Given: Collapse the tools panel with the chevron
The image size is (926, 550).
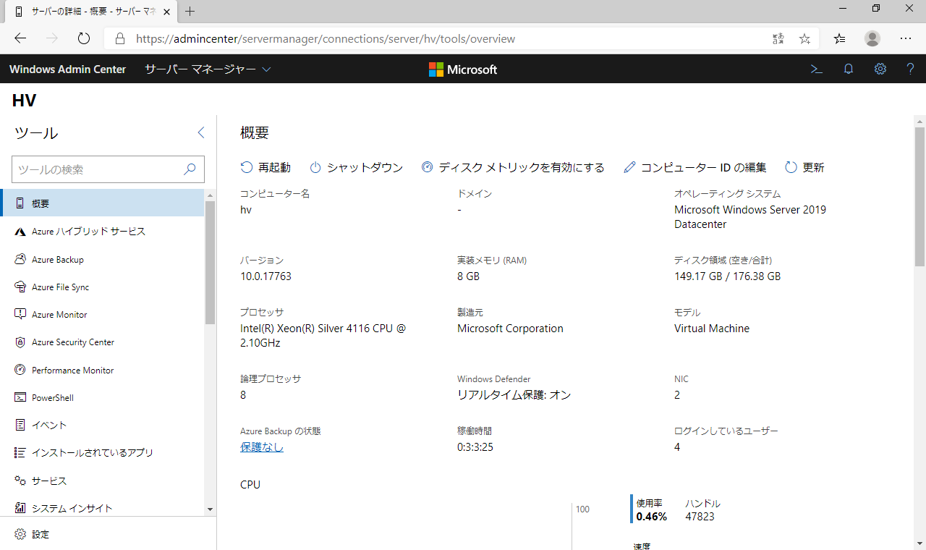Looking at the screenshot, I should (x=201, y=132).
